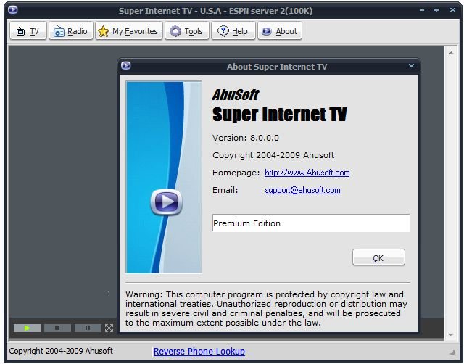Click the play button in player controls
Viewport: 464px width, 364px height.
coord(28,328)
